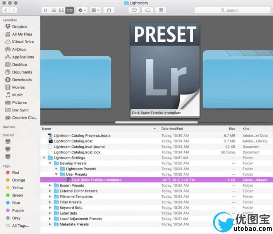
Task: Open Creative Cloud Files in sidebar
Action: [x=24, y=118]
